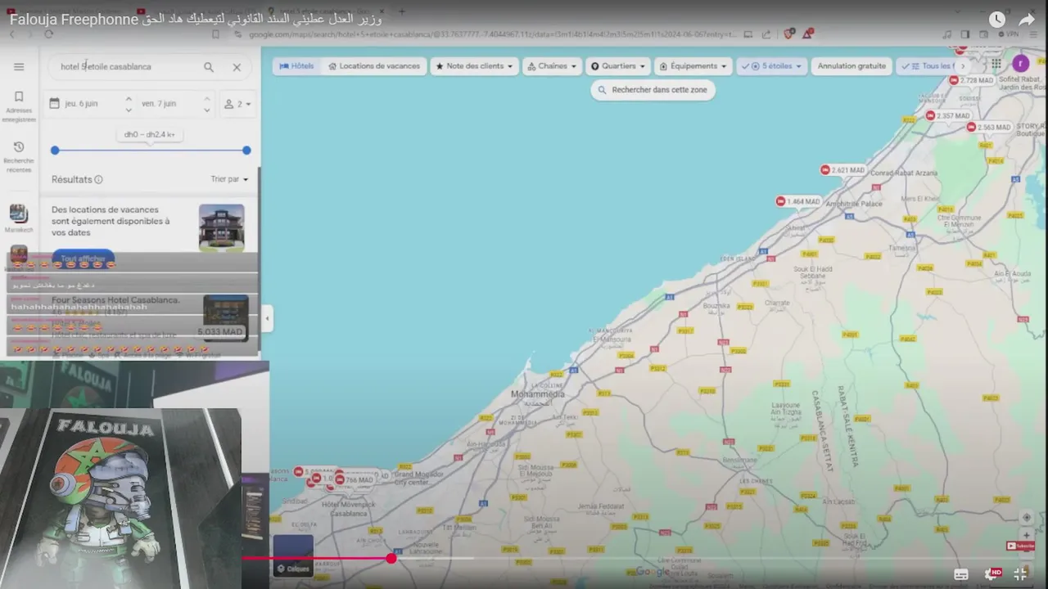Open Recherches récentes history
The width and height of the screenshot is (1048, 589).
click(19, 156)
